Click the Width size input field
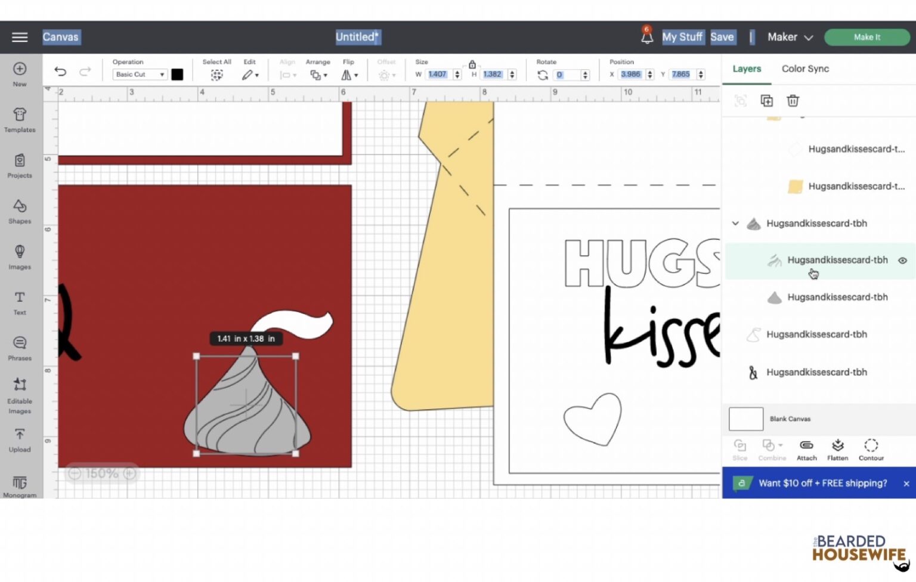 pyautogui.click(x=438, y=74)
